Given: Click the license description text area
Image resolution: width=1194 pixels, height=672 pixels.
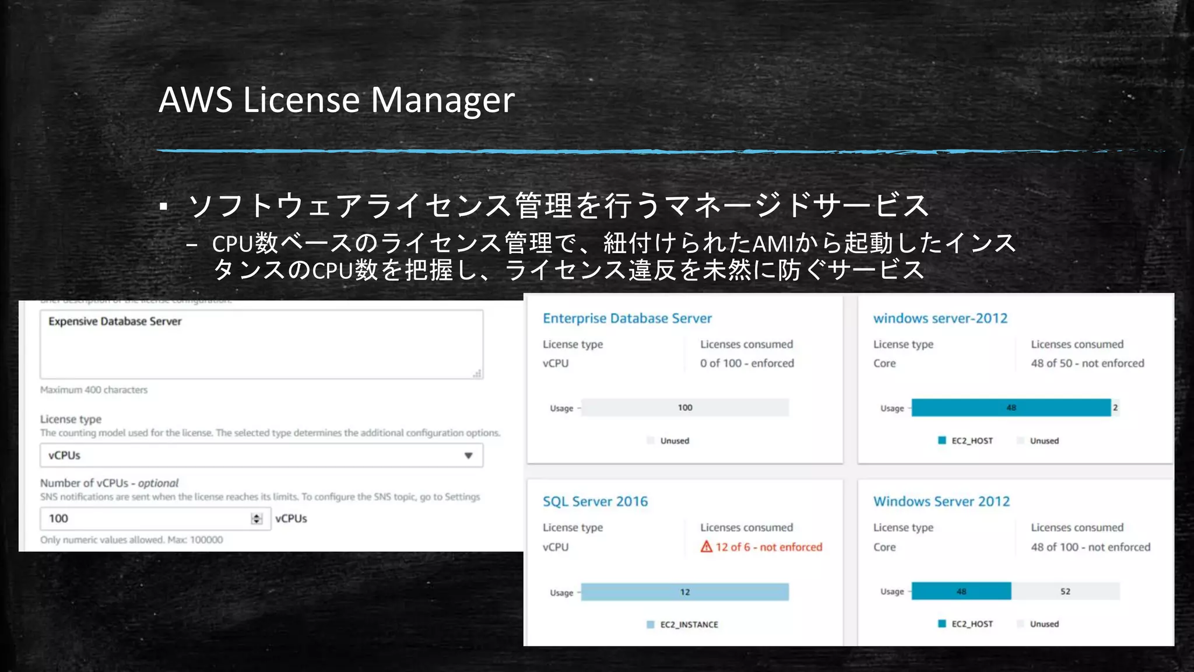Looking at the screenshot, I should [x=261, y=344].
